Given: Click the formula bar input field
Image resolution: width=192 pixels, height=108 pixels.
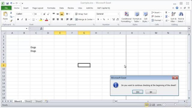Looking at the screenshot, I should pos(115,28).
